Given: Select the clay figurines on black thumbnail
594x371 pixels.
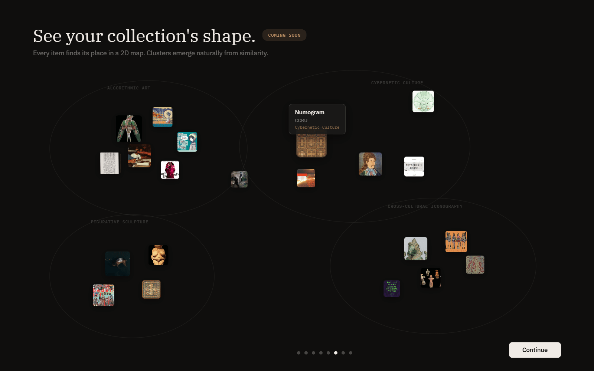Looking at the screenshot, I should coord(431,278).
